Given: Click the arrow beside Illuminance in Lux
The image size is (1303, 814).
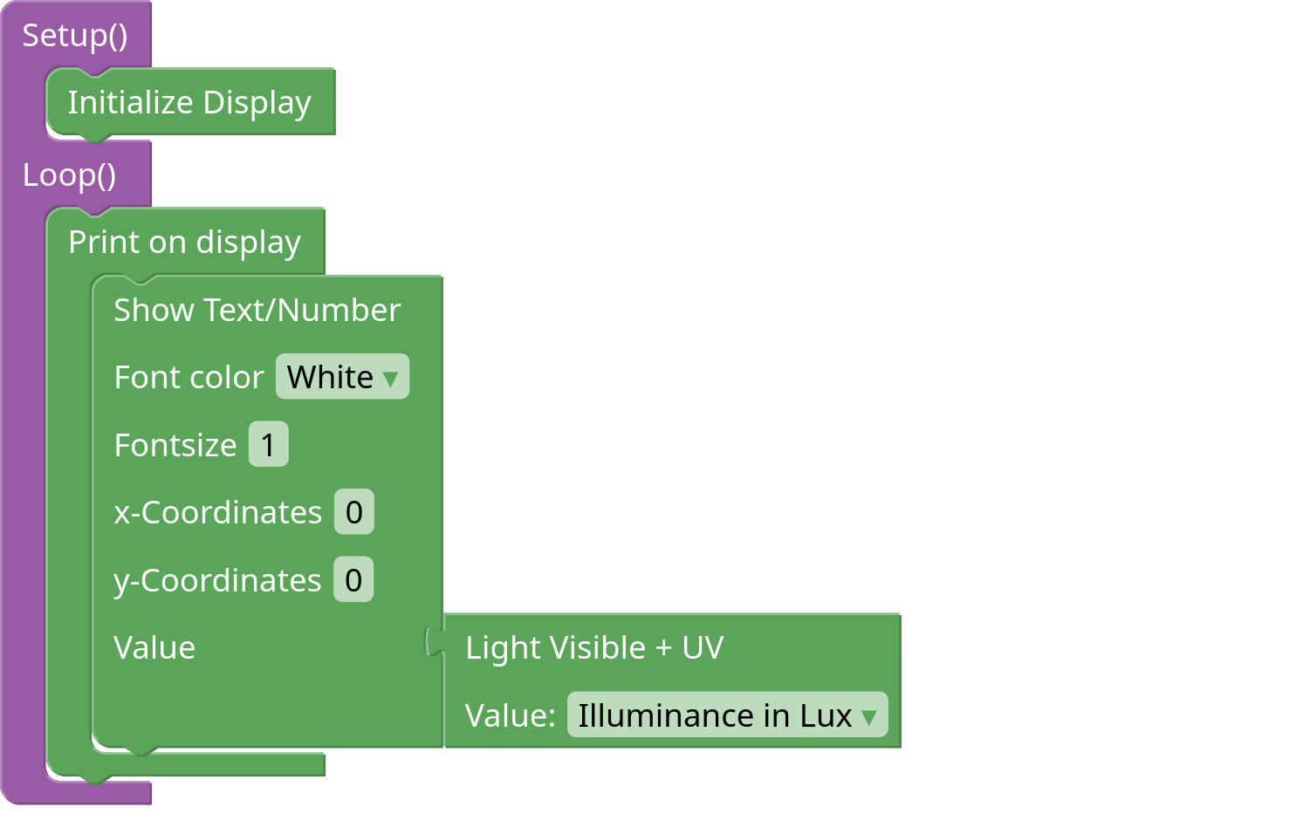Looking at the screenshot, I should [869, 717].
